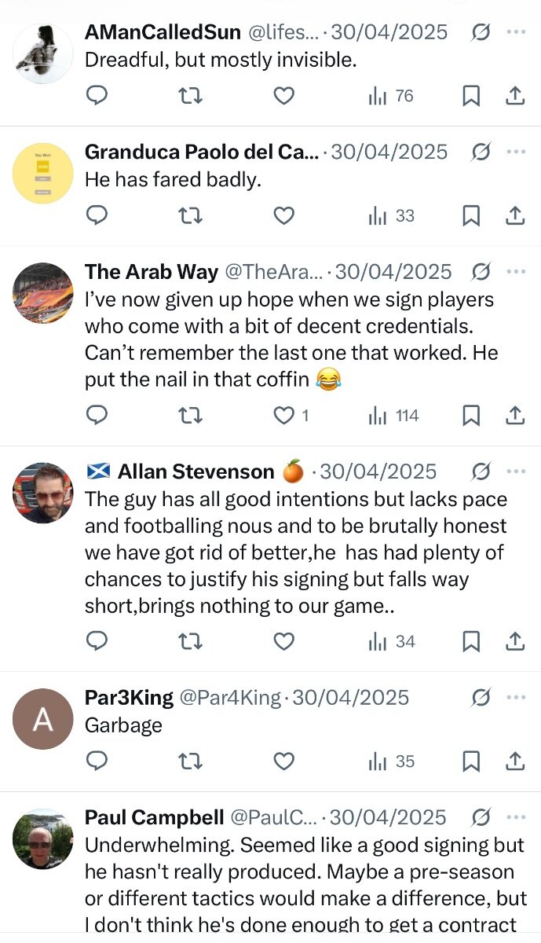Click Grok icon on The Arab Way's tweet

pyautogui.click(x=481, y=272)
